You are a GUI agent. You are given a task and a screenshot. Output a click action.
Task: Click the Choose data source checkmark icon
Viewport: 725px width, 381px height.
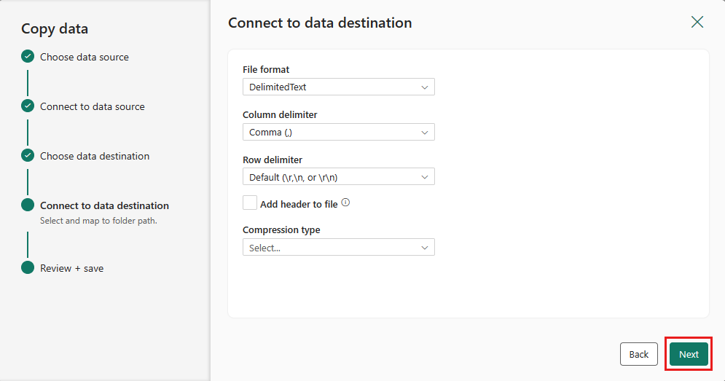28,57
